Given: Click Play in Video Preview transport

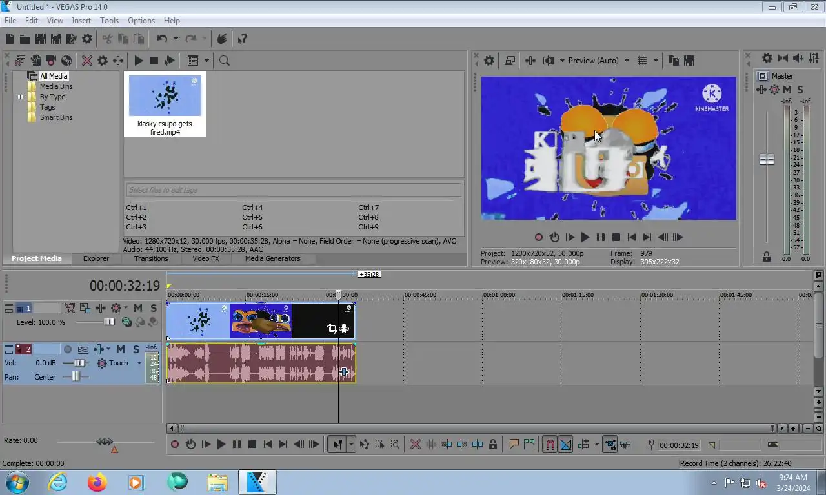Looking at the screenshot, I should point(585,237).
